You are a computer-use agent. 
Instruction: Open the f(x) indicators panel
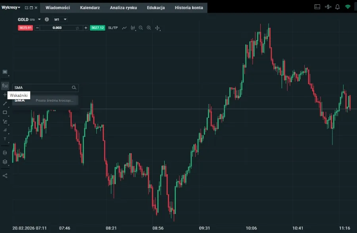(5, 85)
